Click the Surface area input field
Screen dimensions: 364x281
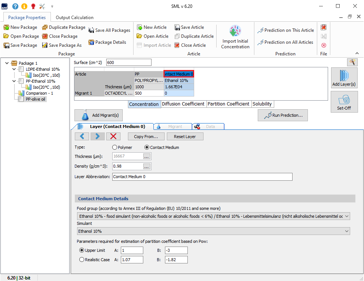tap(129, 62)
